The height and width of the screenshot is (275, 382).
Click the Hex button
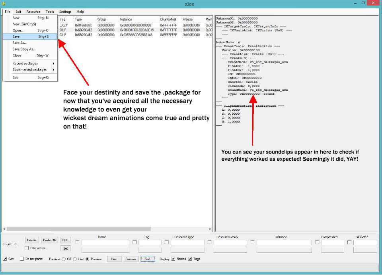pos(114,259)
